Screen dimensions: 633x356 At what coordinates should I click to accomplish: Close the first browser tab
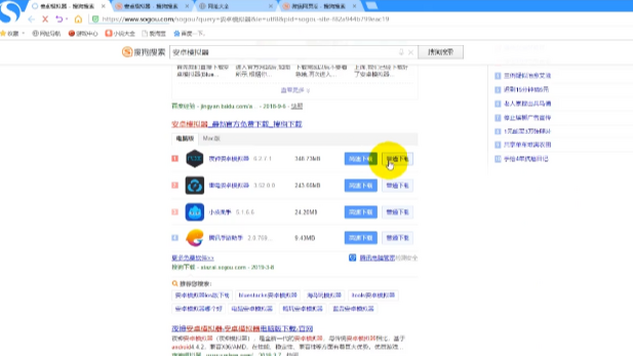coord(103,6)
